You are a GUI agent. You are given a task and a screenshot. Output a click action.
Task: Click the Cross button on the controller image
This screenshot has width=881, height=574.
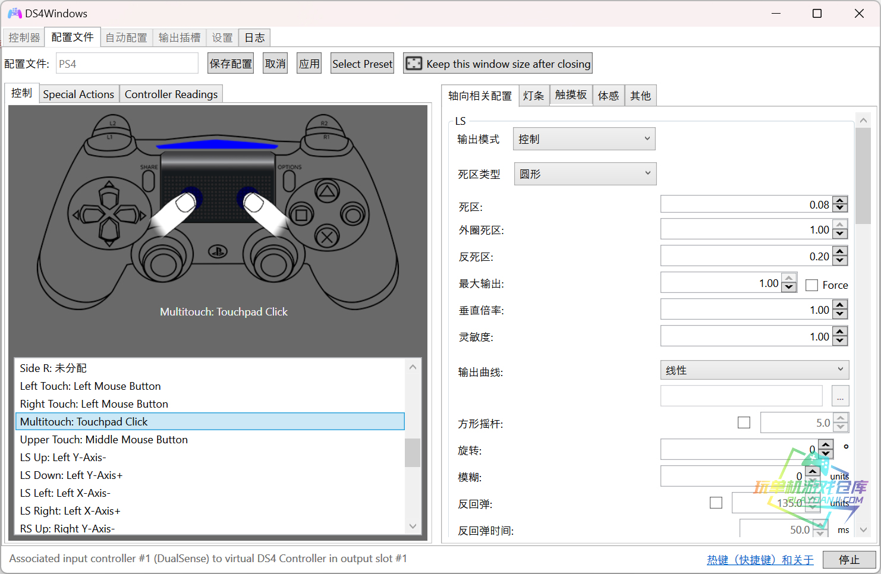[326, 238]
